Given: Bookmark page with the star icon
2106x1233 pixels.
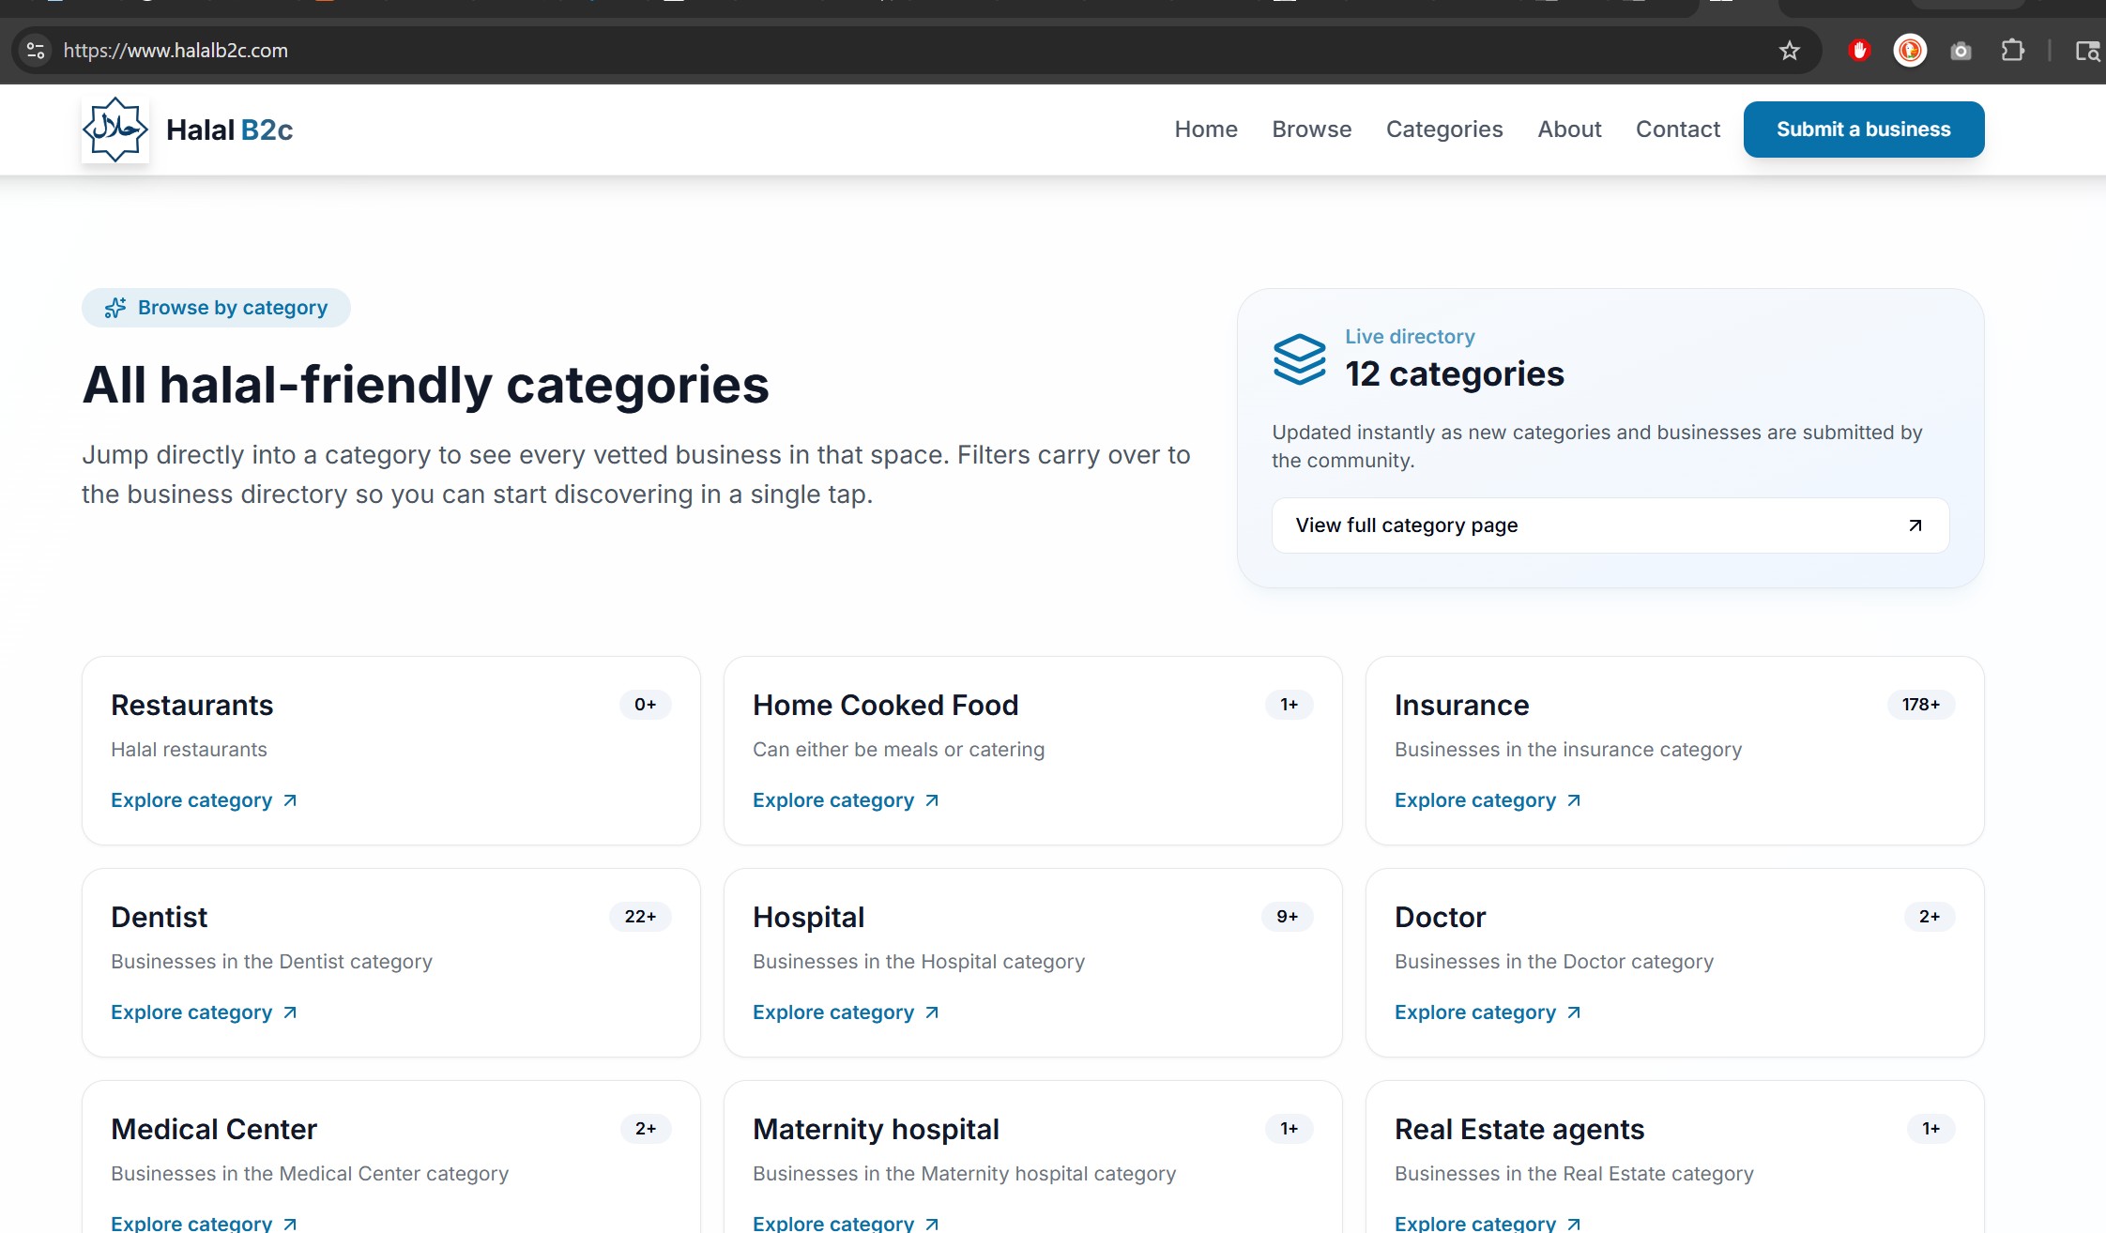Looking at the screenshot, I should (1789, 51).
